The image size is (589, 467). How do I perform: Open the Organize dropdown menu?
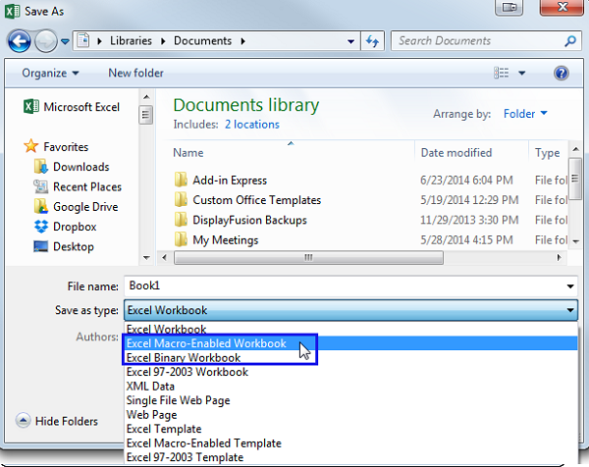[50, 74]
